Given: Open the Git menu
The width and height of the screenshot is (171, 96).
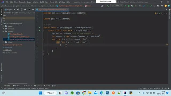Looking at the screenshot, I should pos(56,2).
